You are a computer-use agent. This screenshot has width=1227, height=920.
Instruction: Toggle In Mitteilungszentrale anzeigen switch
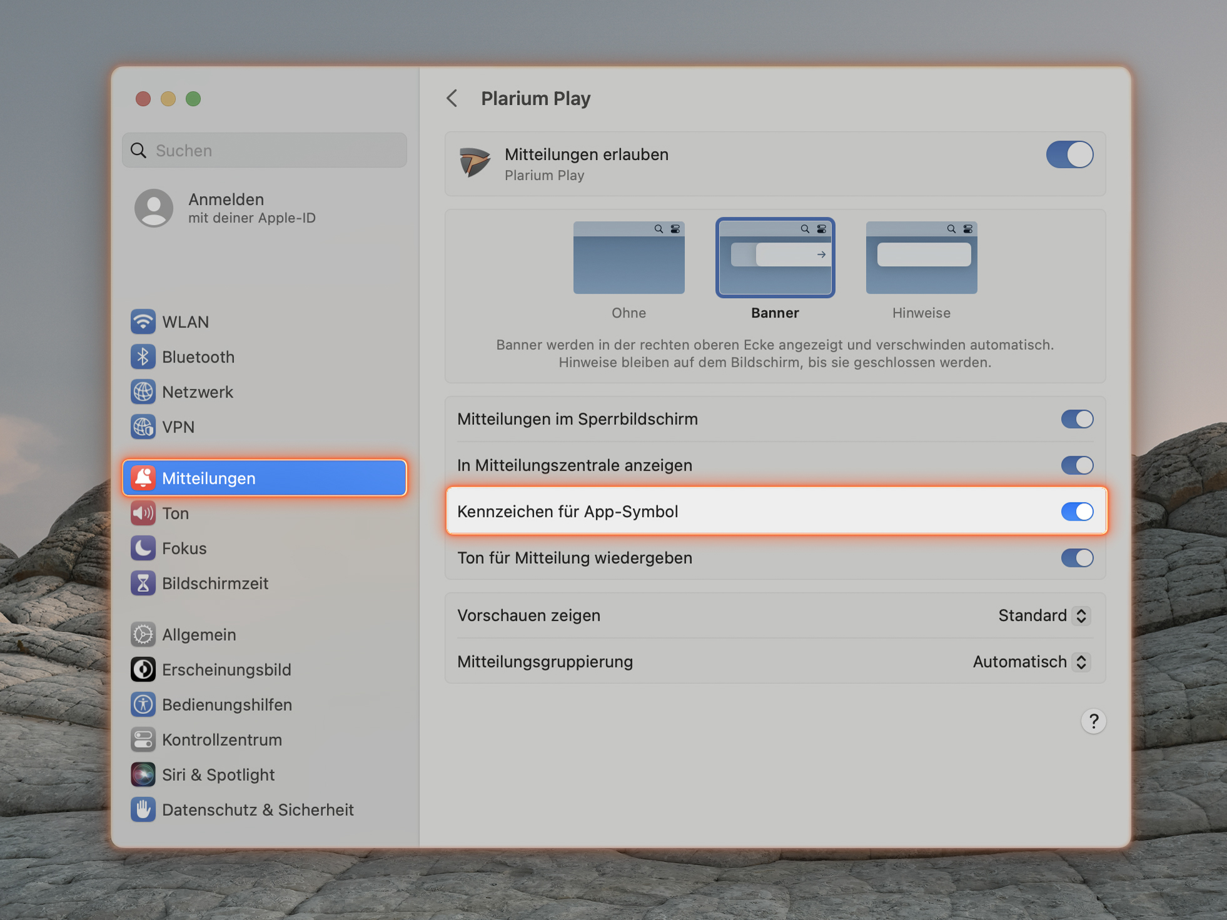(x=1077, y=465)
